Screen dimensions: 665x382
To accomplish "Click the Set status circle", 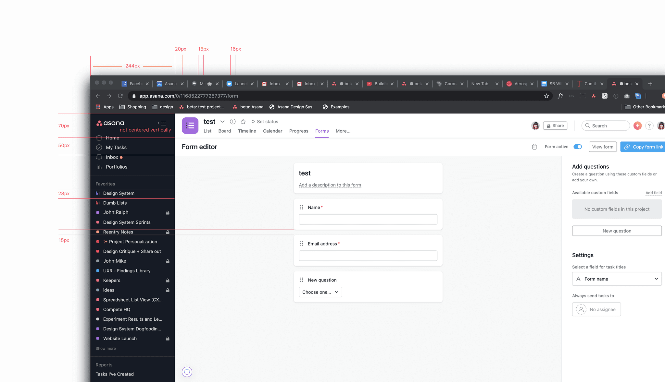I will [x=253, y=122].
